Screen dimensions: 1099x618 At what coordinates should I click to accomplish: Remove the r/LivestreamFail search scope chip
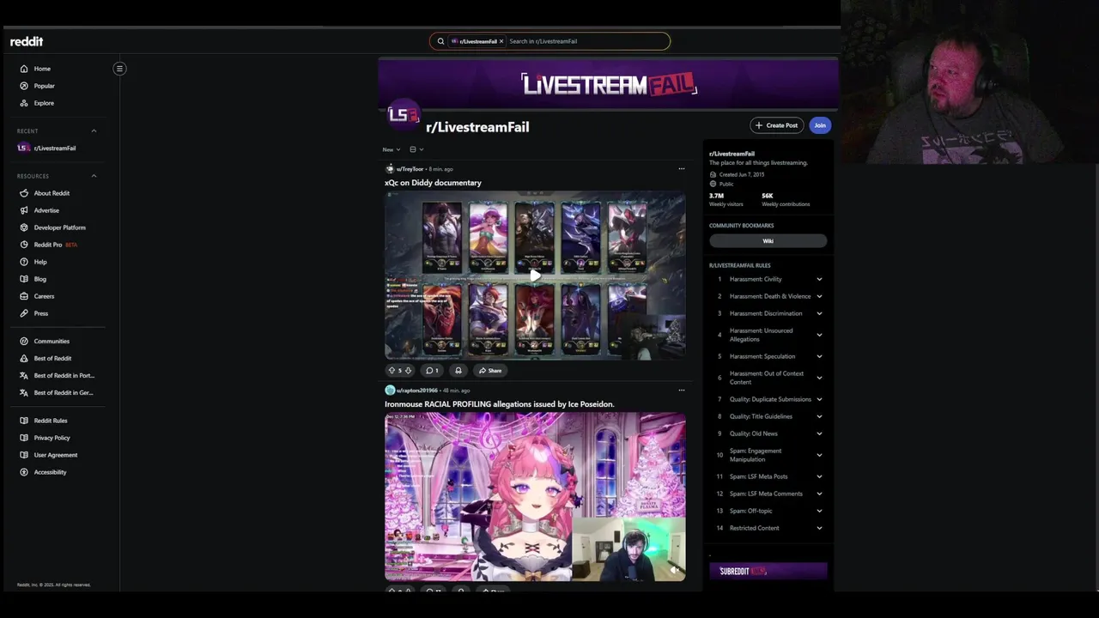click(501, 41)
